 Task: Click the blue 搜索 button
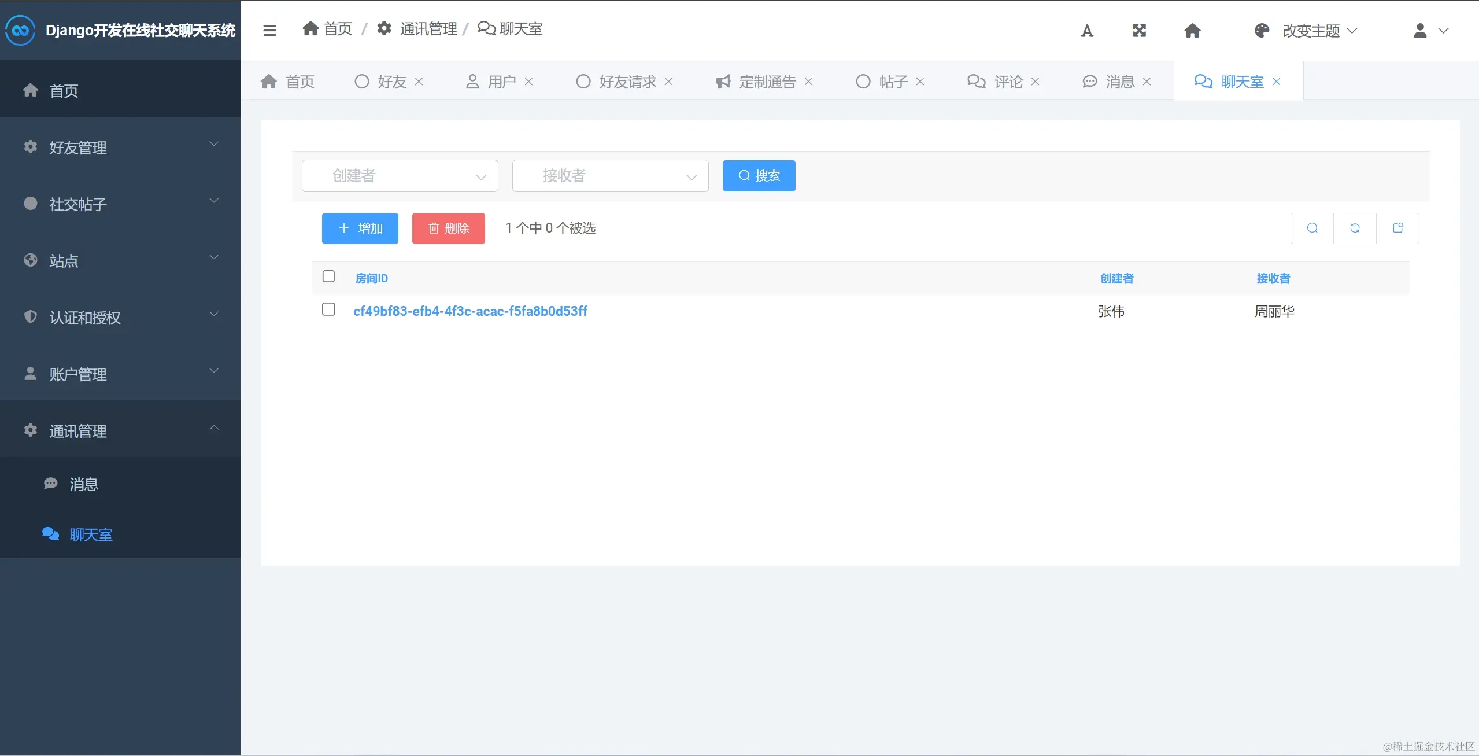click(x=759, y=176)
